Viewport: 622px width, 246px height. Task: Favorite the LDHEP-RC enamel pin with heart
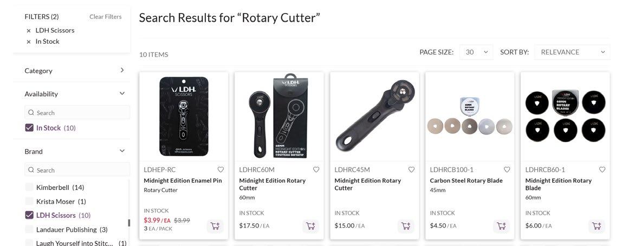(221, 170)
